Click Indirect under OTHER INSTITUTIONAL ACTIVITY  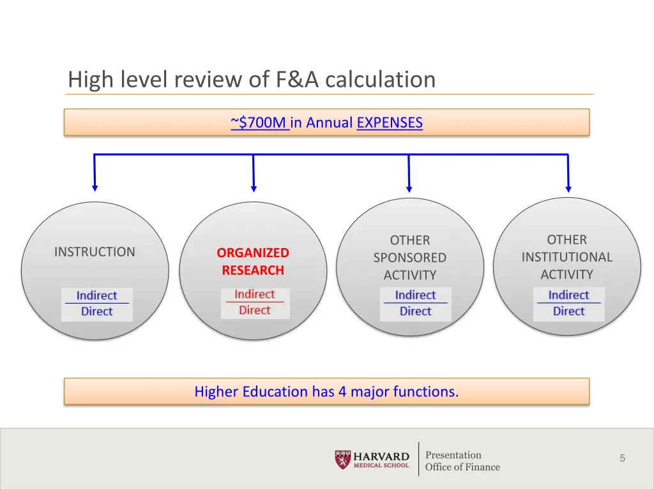[x=568, y=295]
